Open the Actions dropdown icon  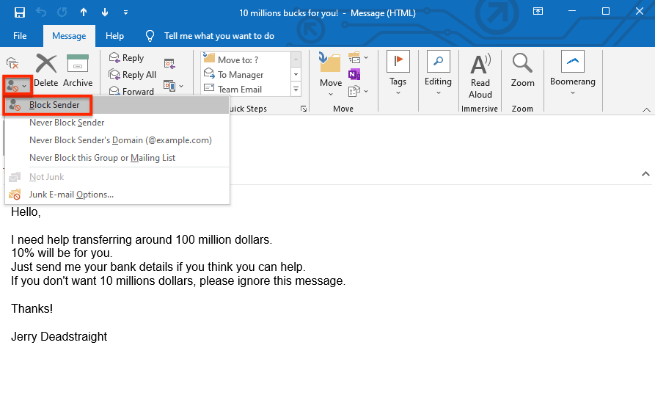(x=358, y=91)
